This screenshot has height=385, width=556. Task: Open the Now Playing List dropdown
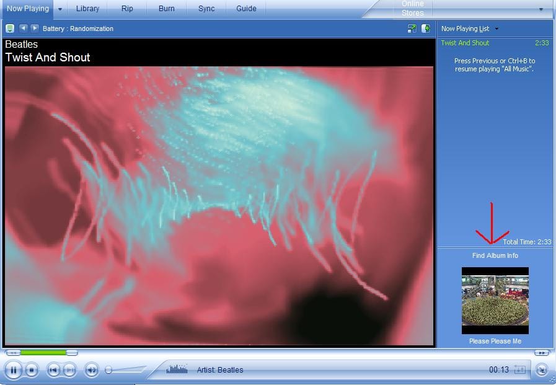coord(469,29)
